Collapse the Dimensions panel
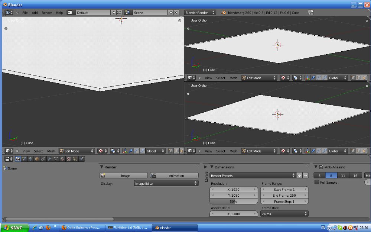 coord(212,167)
